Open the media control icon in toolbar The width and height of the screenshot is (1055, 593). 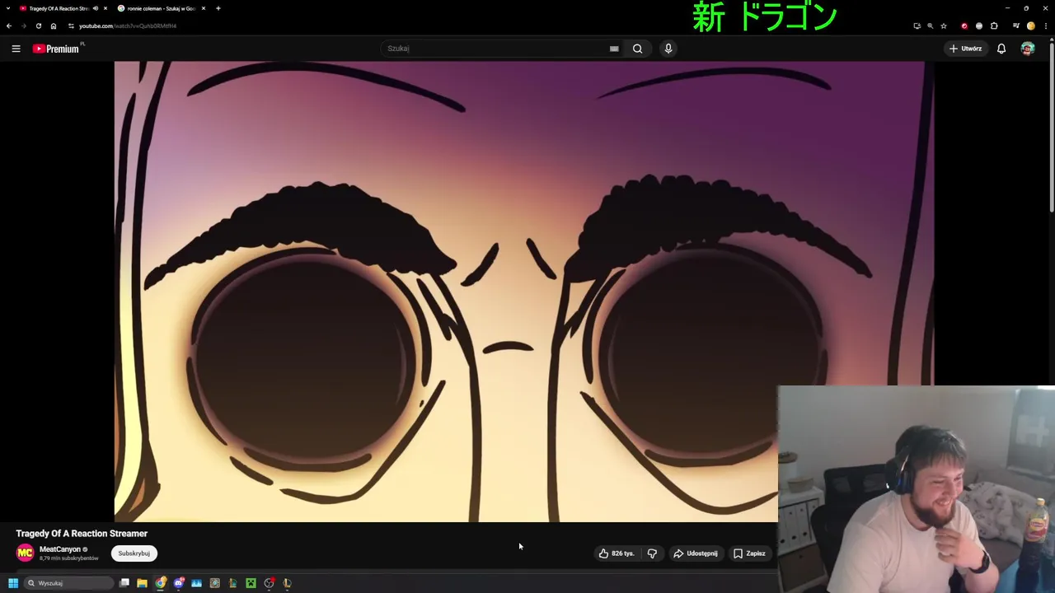tap(1015, 26)
